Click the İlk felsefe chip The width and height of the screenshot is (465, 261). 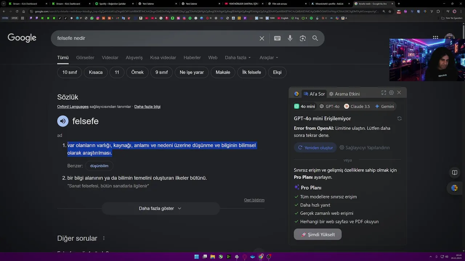pos(252,72)
